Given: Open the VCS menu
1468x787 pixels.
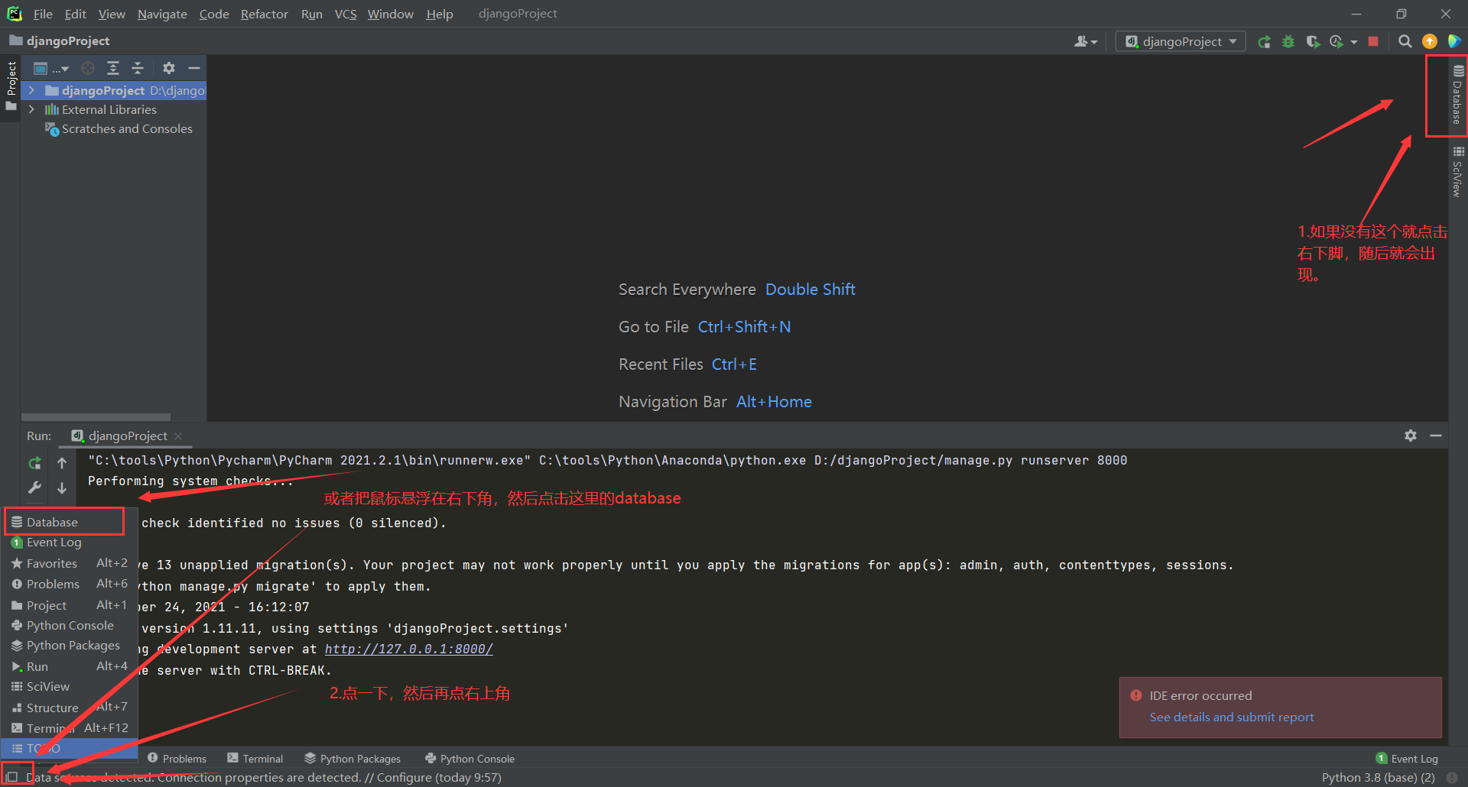Looking at the screenshot, I should [346, 14].
